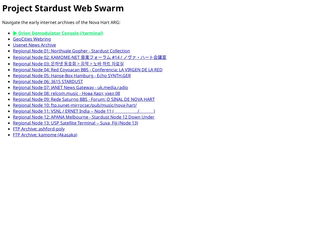
Task: Open Regional Node 04 Red Coyoacan BBS
Action: pos(88,70)
